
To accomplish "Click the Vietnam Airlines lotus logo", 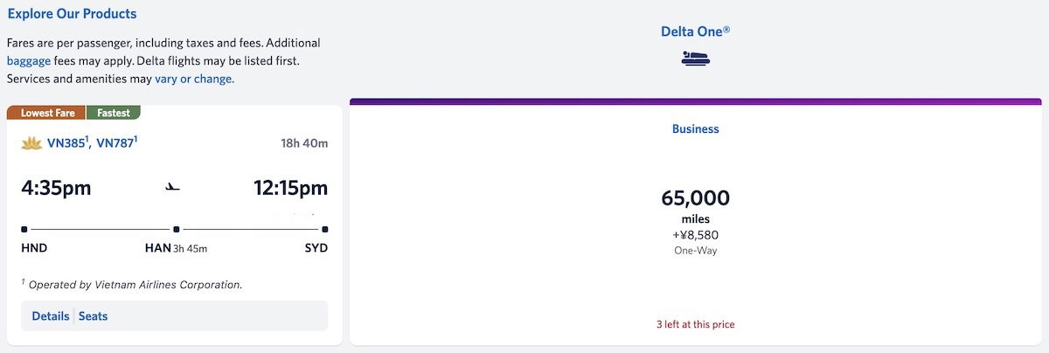I will pos(31,142).
